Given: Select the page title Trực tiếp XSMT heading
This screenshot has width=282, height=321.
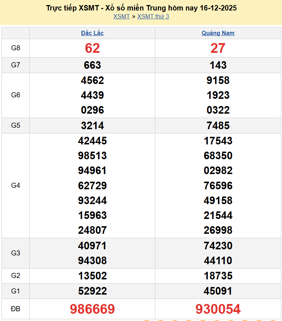Looking at the screenshot, I should 141,8.
